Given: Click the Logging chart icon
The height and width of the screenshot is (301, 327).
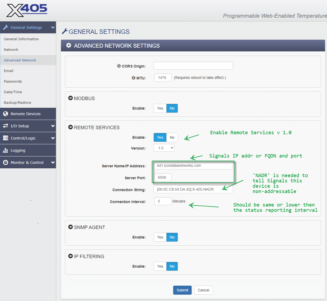Looking at the screenshot, I should 6,150.
